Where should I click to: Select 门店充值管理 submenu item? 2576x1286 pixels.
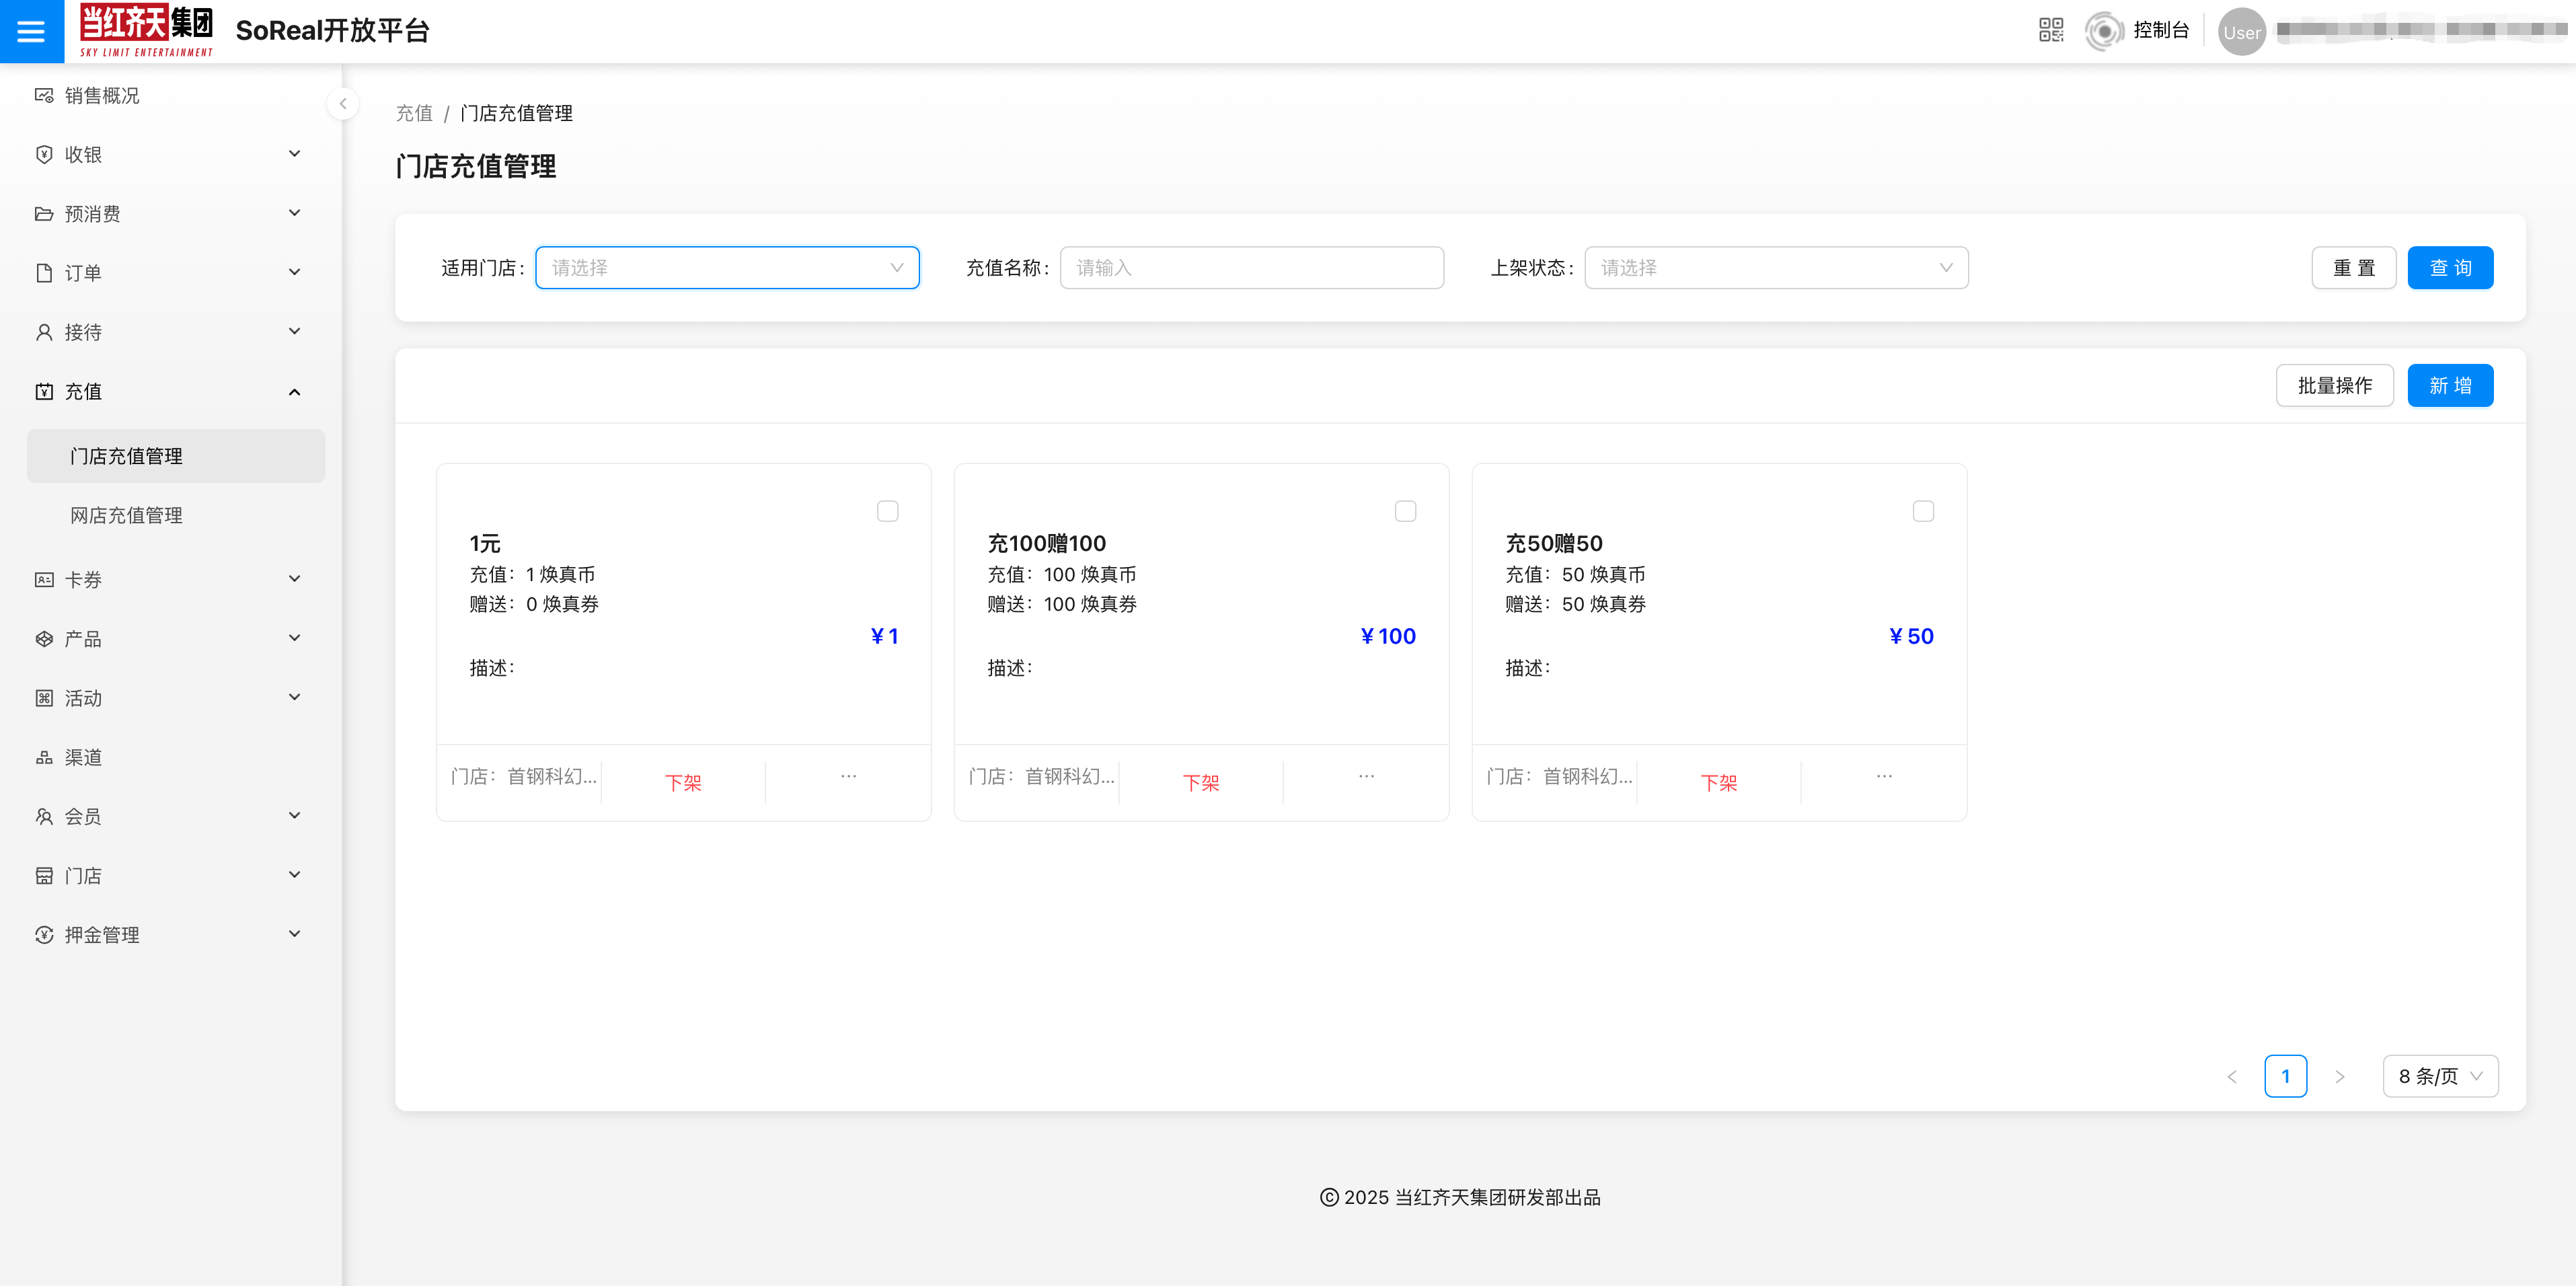176,456
